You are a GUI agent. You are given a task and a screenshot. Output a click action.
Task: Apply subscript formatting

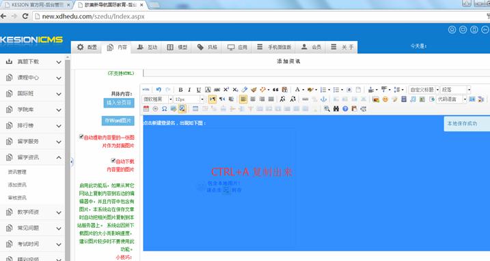pyautogui.click(x=235, y=90)
